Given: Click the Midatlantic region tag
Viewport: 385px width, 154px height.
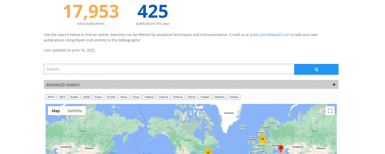Looking at the screenshot, I should point(219,97).
